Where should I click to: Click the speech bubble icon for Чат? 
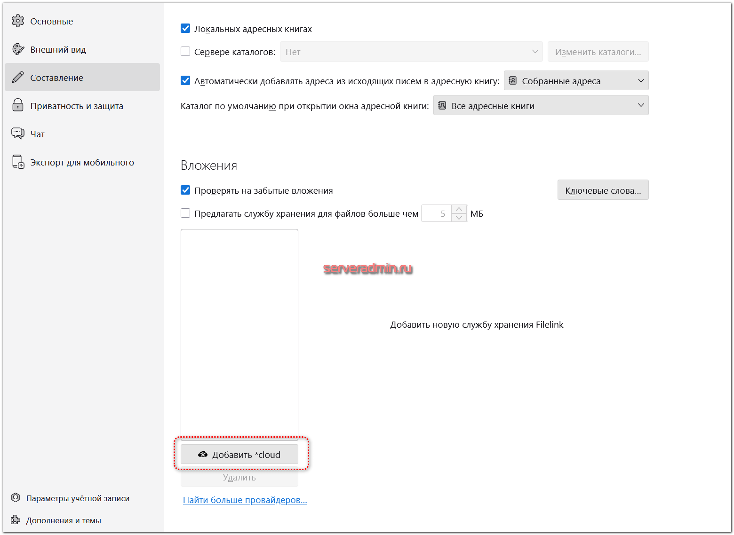[18, 134]
